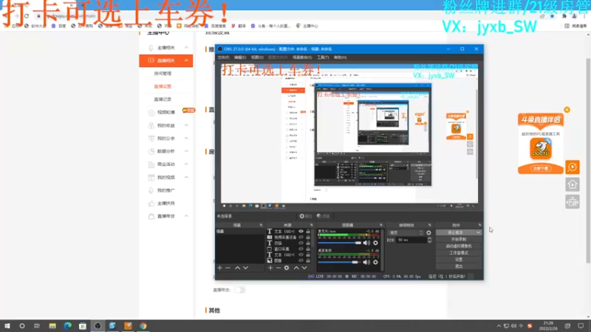Image resolution: width=591 pixels, height=332 pixels.
Task: Open the OBS 视图(V) menu
Action: [257, 58]
